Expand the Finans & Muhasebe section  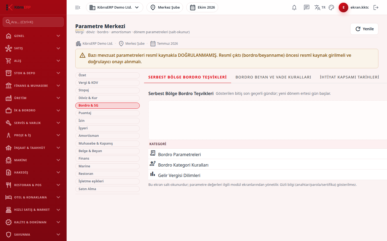33,86
